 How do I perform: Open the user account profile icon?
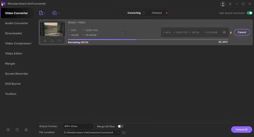coord(223,4)
